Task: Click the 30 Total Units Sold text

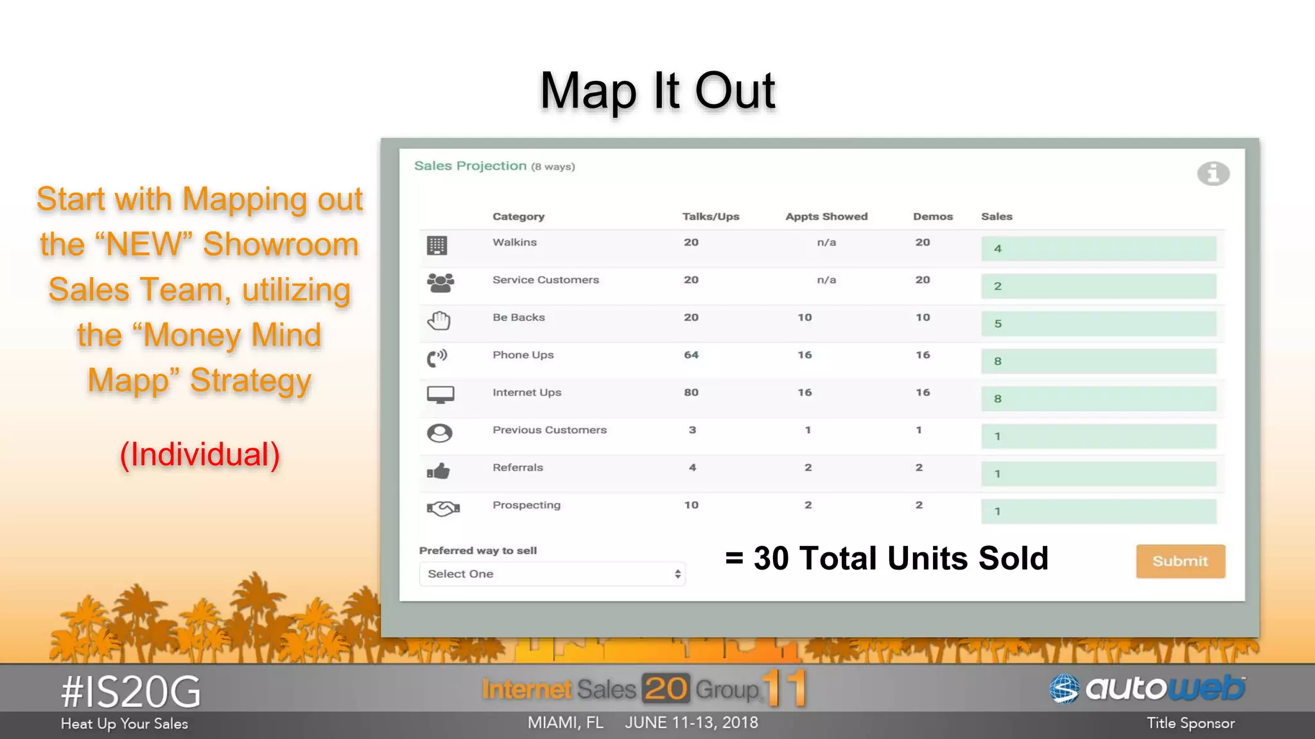Action: [x=887, y=558]
